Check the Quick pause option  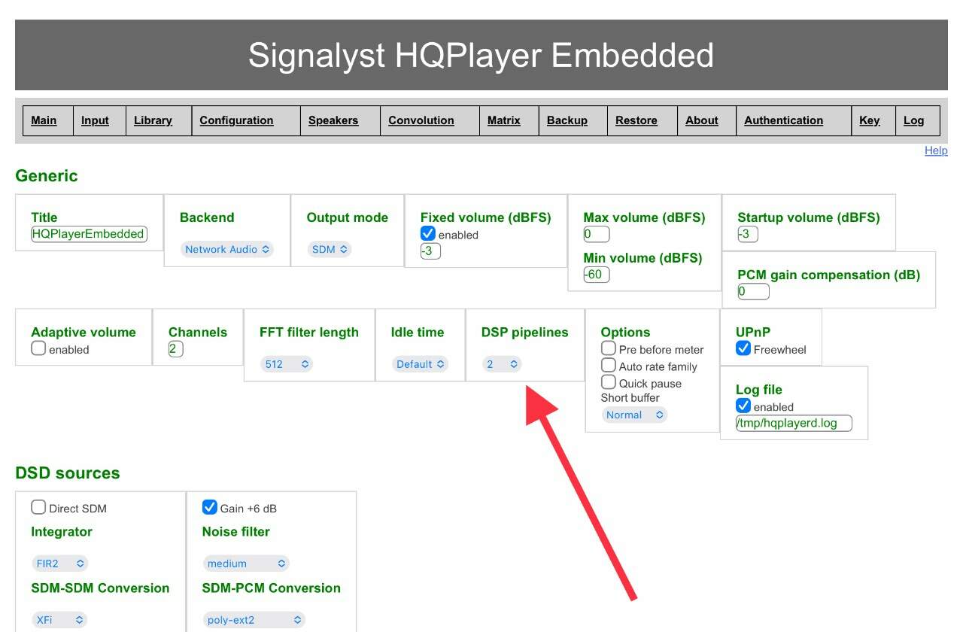[x=609, y=382]
